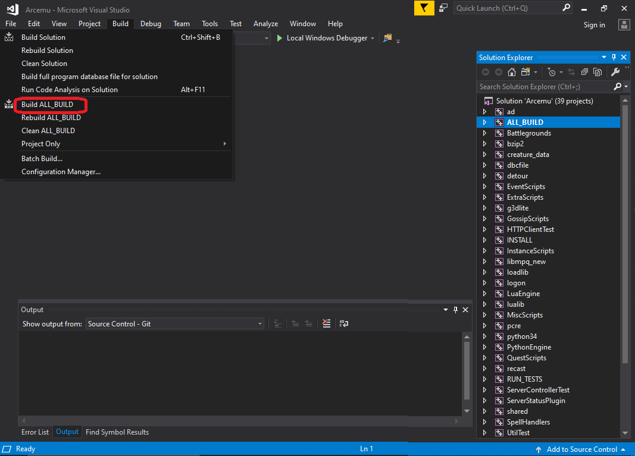635x456 pixels.
Task: Open Properties via the wrench icon in Solution Explorer
Action: tap(615, 72)
